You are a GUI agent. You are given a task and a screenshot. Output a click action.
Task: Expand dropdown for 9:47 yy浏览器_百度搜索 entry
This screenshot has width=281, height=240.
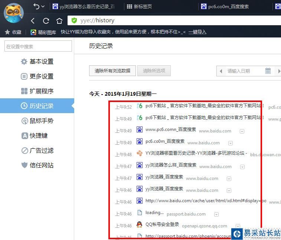tap(229, 179)
